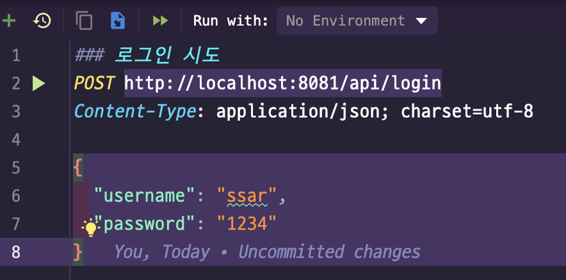Click line number 4 in gutter
Image resolution: width=566 pixels, height=280 pixels.
[16, 139]
